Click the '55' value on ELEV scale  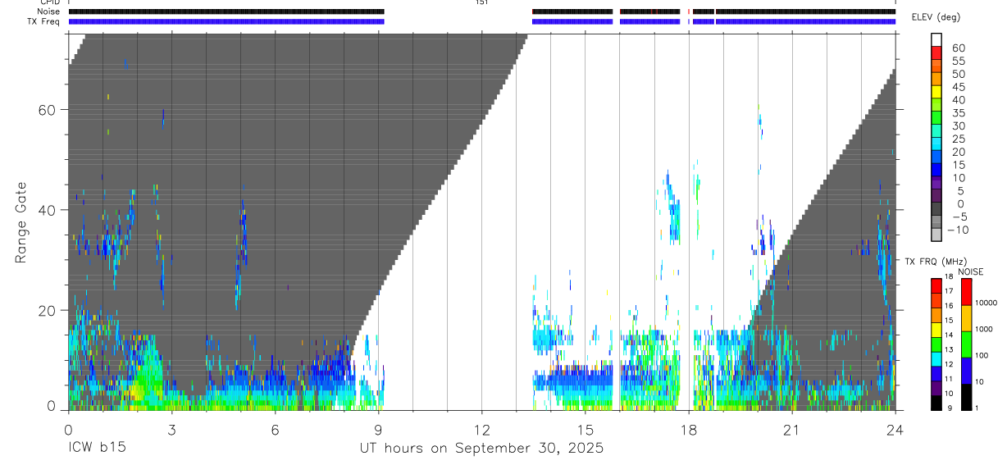[x=958, y=61]
